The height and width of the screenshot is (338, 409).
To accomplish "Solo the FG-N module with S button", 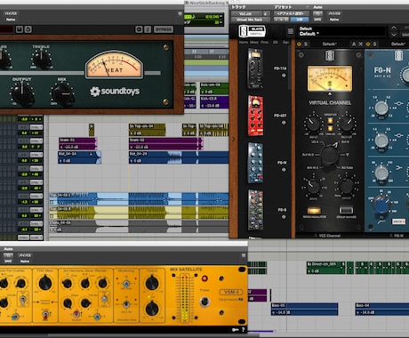I will click(x=374, y=44).
